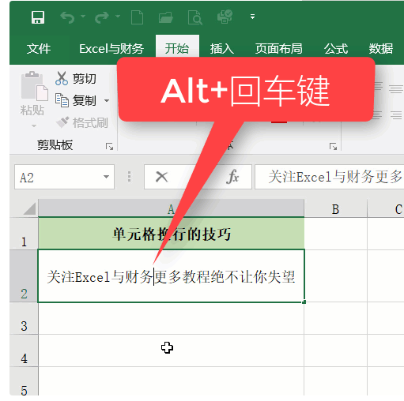Open the 剪贴板 dialog launcher
The image size is (404, 401).
pyautogui.click(x=109, y=146)
